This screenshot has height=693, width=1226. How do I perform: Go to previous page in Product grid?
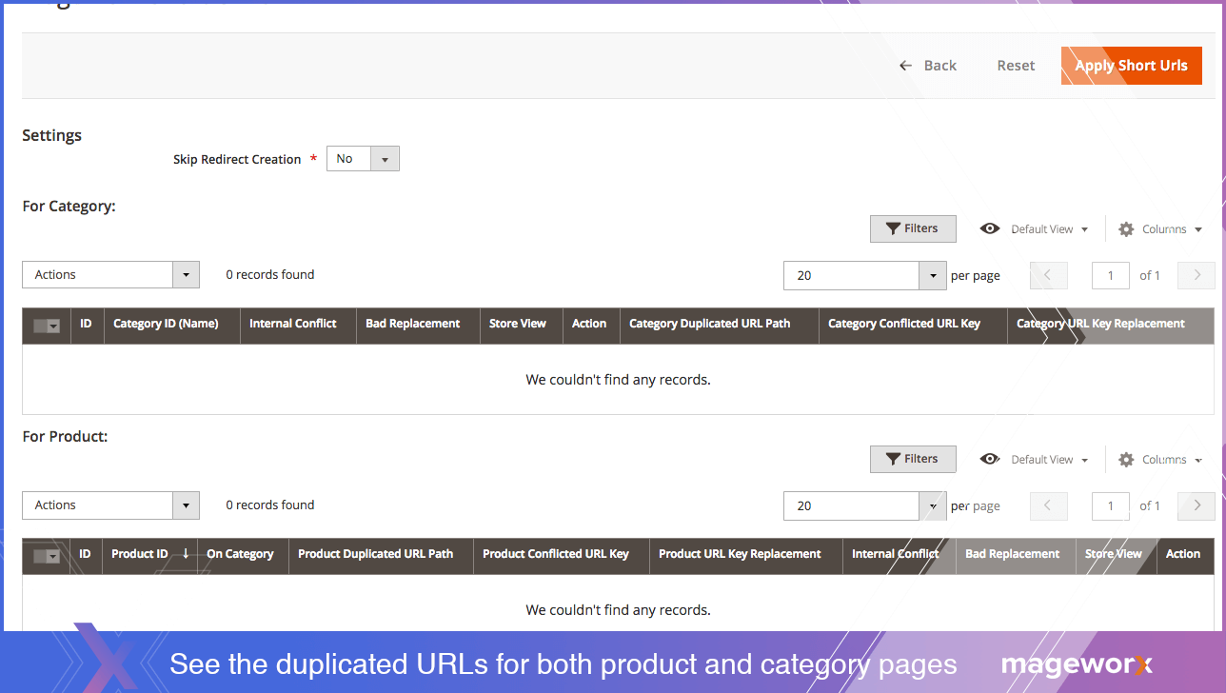click(1048, 505)
